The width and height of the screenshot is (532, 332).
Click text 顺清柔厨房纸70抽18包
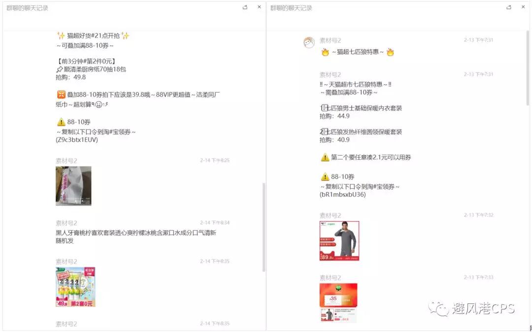(95, 69)
